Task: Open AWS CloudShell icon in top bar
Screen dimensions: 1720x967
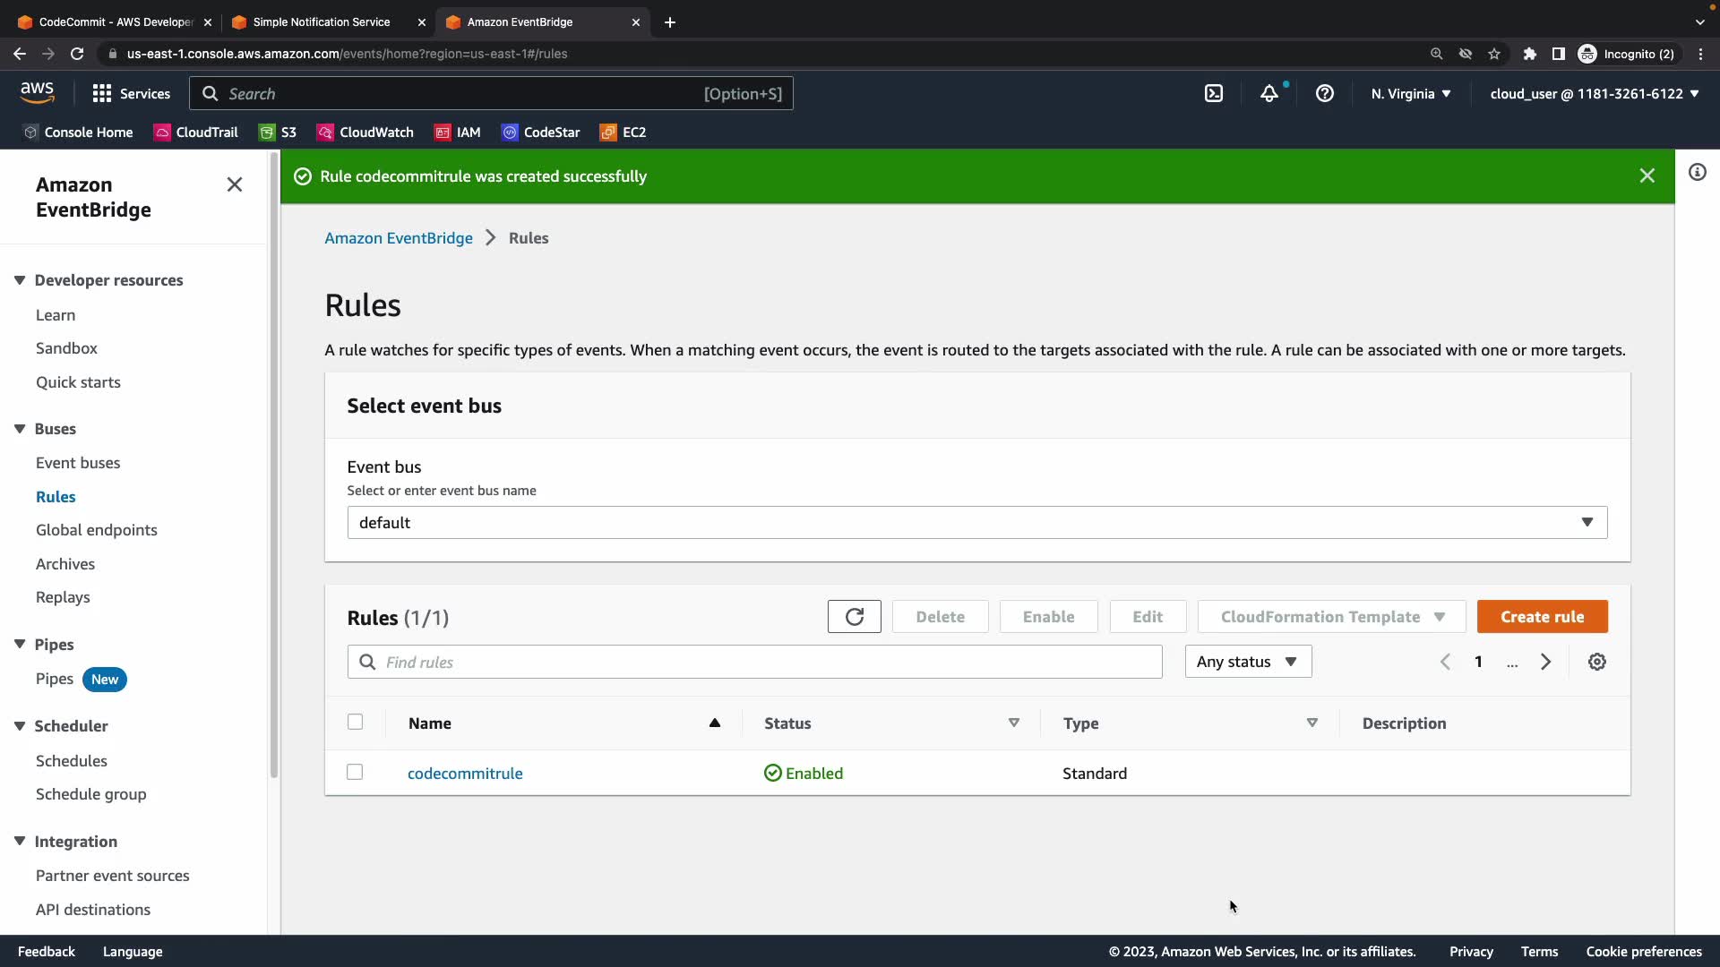Action: [x=1214, y=93]
